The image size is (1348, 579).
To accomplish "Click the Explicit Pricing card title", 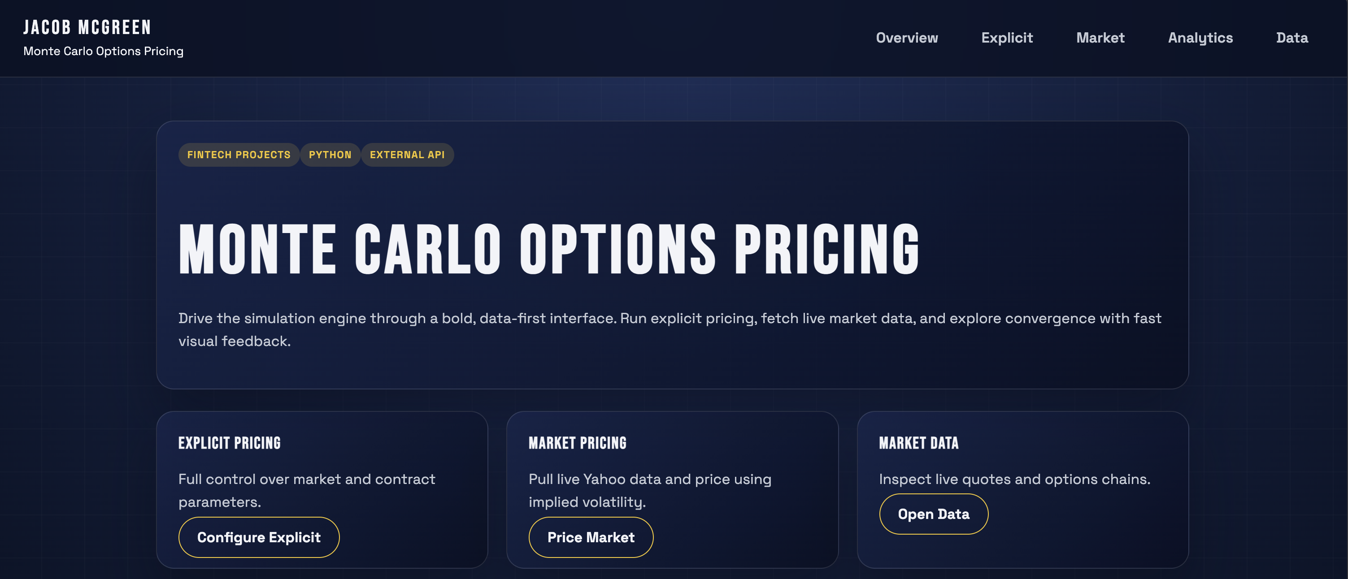I will pyautogui.click(x=229, y=443).
